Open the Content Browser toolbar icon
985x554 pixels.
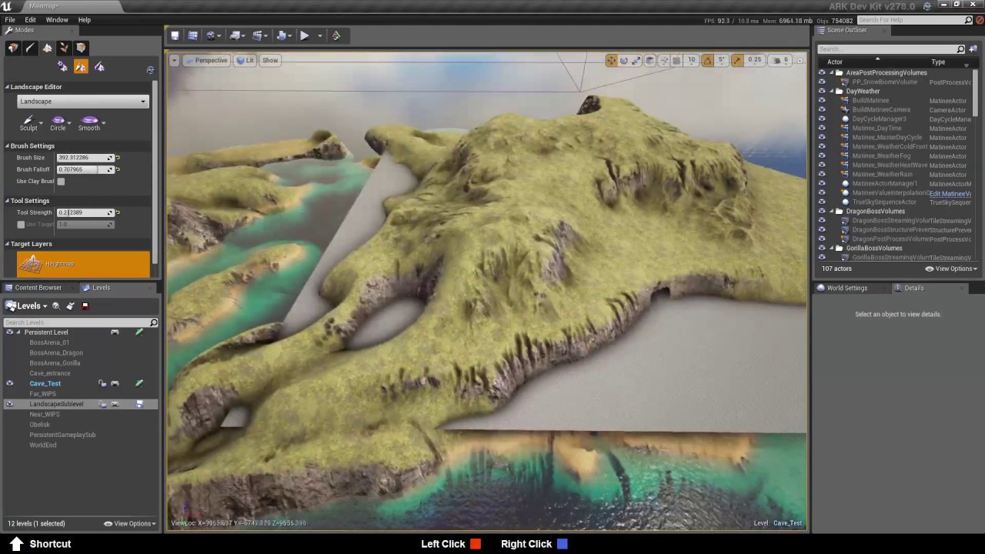(x=193, y=35)
